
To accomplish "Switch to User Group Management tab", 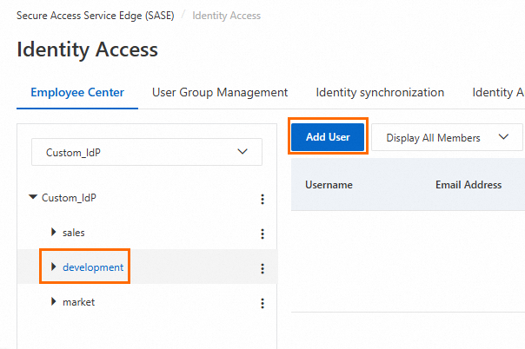I will click(220, 92).
